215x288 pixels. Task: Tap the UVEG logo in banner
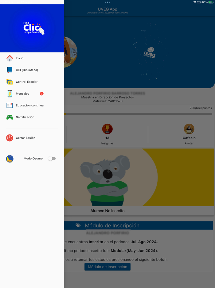150,53
